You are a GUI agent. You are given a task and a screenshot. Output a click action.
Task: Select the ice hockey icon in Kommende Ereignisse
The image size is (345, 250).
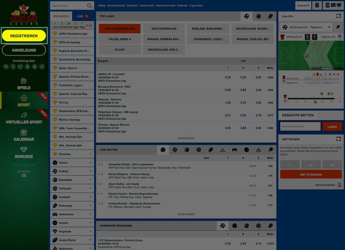point(270,226)
